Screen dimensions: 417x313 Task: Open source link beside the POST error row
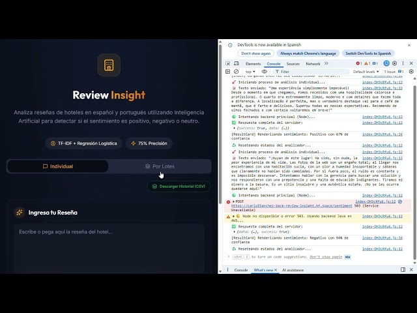(x=375, y=201)
